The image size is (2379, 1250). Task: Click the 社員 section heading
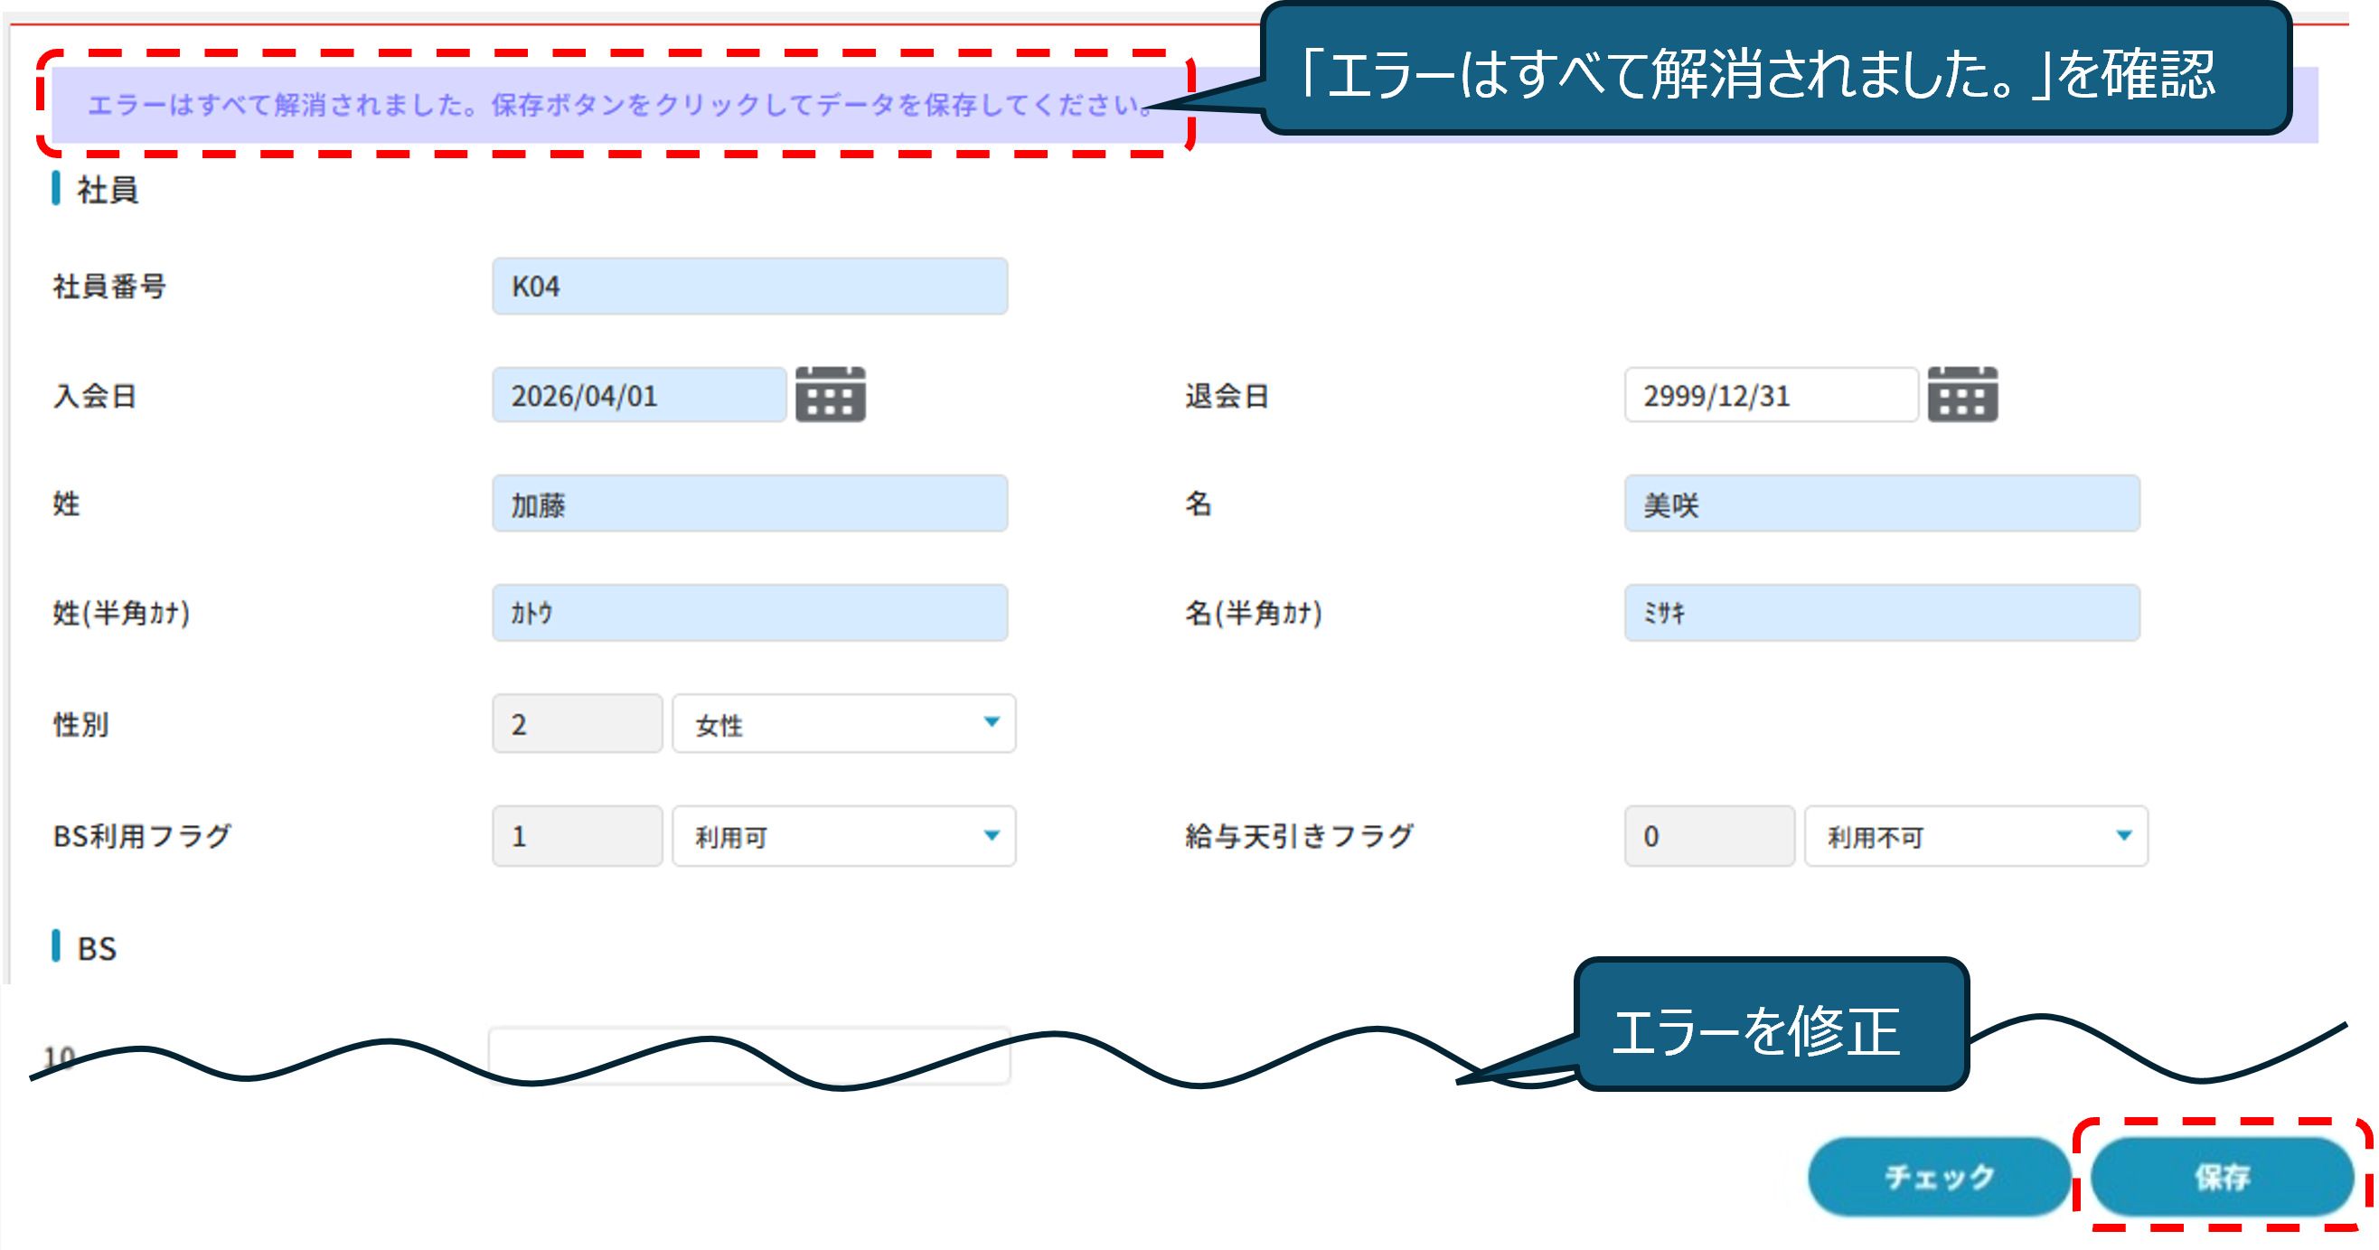tap(107, 190)
